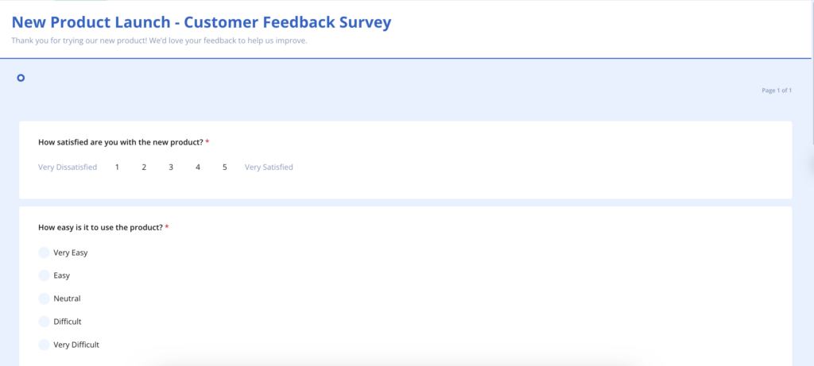
Task: Pick the Difficult radio option
Action: [x=45, y=322]
